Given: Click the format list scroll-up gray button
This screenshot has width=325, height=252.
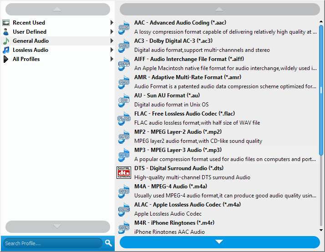Looking at the screenshot, I should pos(220,9).
